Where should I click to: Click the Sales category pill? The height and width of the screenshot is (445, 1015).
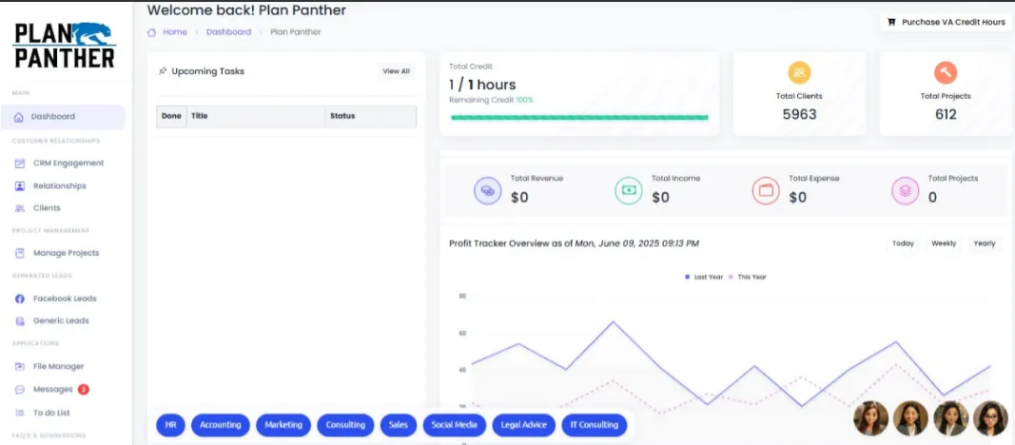pos(399,425)
